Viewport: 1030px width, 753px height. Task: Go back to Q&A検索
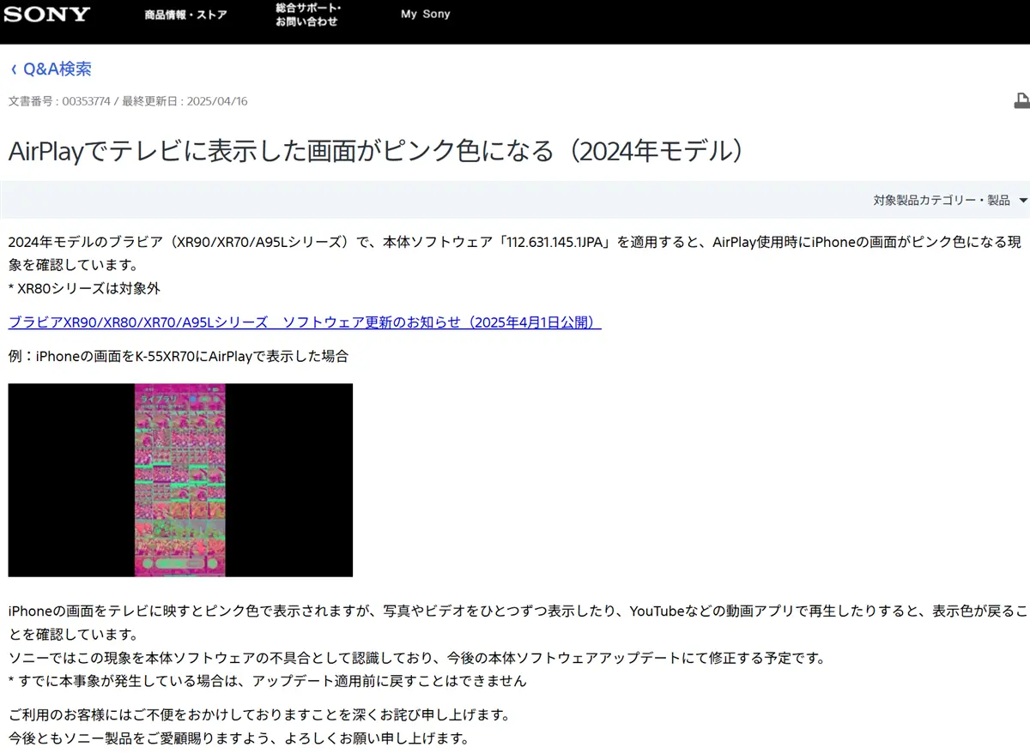(57, 69)
